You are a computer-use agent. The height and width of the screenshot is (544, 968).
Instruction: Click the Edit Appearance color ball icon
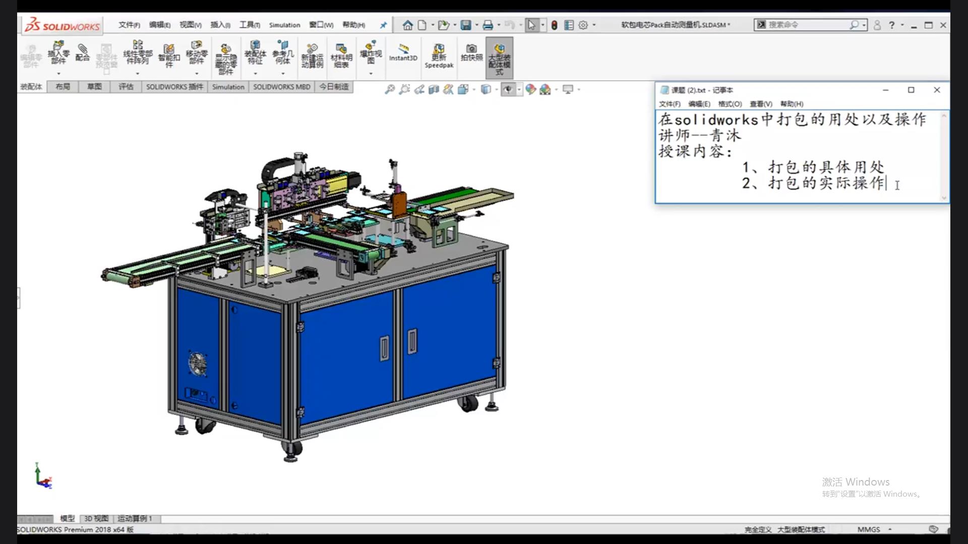tap(530, 89)
